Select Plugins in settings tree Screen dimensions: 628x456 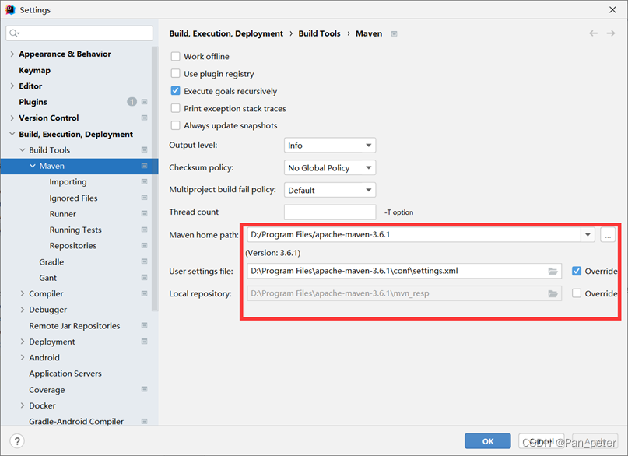(x=33, y=102)
